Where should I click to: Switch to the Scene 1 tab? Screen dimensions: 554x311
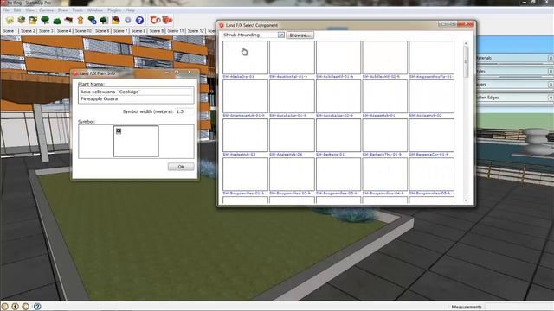point(10,31)
